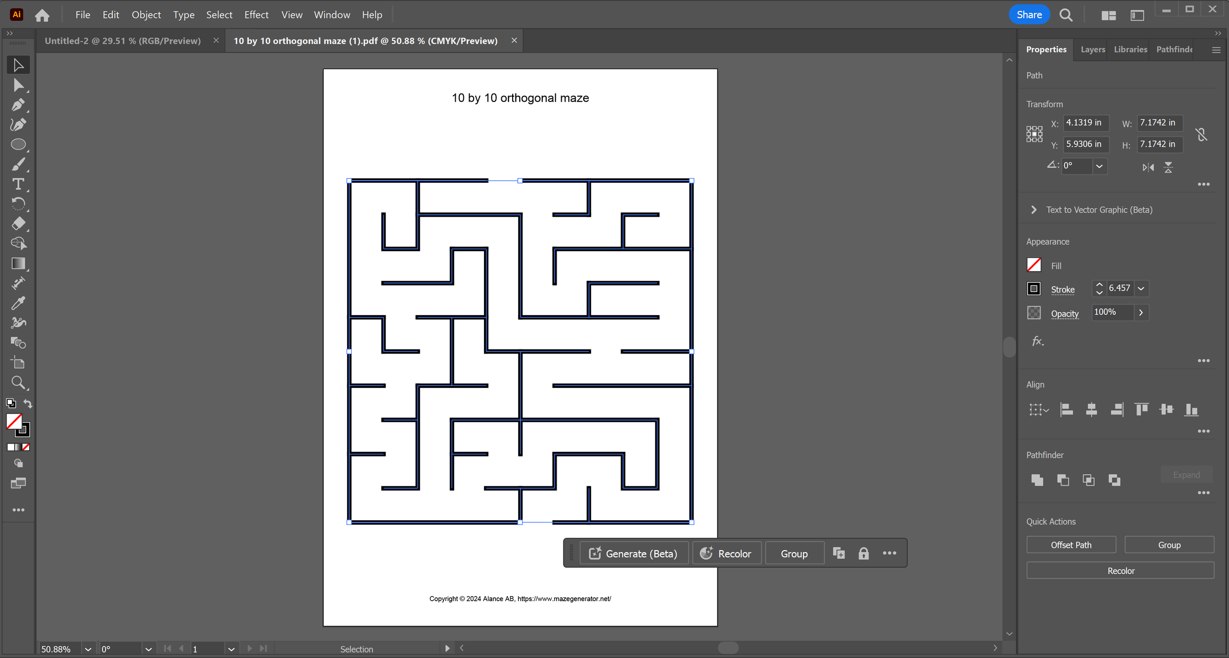
Task: Lock the selection from the floating bar
Action: pyautogui.click(x=863, y=554)
